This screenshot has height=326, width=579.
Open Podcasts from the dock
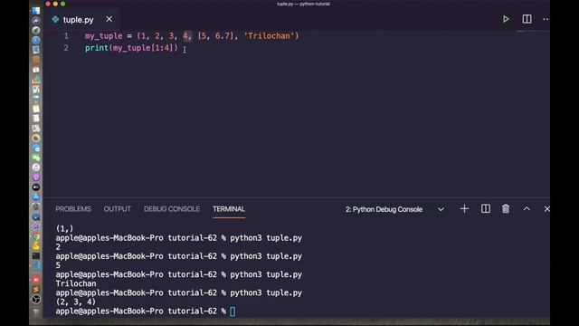click(x=36, y=177)
